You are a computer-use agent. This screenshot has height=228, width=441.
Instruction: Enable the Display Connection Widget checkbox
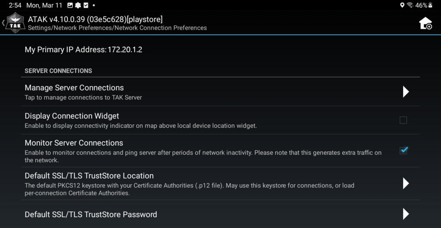pos(403,120)
